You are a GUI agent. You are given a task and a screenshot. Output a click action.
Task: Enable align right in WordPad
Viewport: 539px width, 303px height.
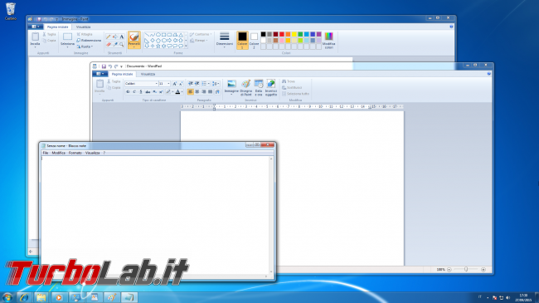[203, 91]
